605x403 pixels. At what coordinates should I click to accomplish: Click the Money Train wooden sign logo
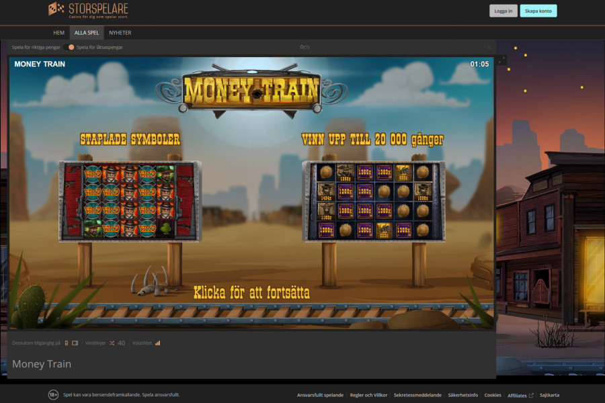(x=251, y=91)
